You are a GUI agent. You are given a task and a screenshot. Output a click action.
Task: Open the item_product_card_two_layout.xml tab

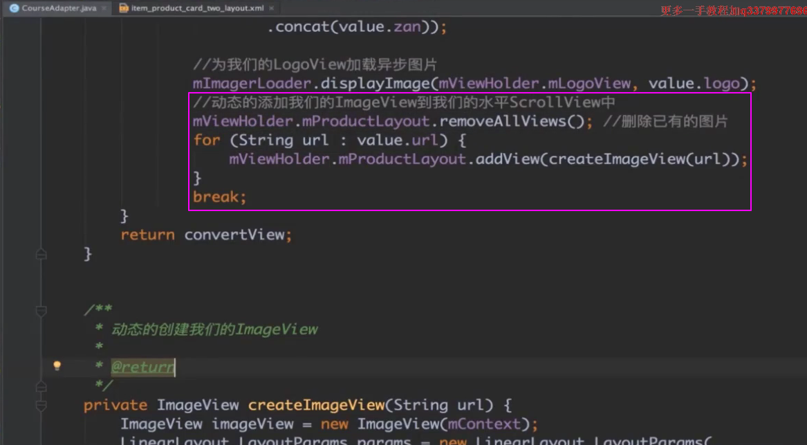(x=197, y=8)
